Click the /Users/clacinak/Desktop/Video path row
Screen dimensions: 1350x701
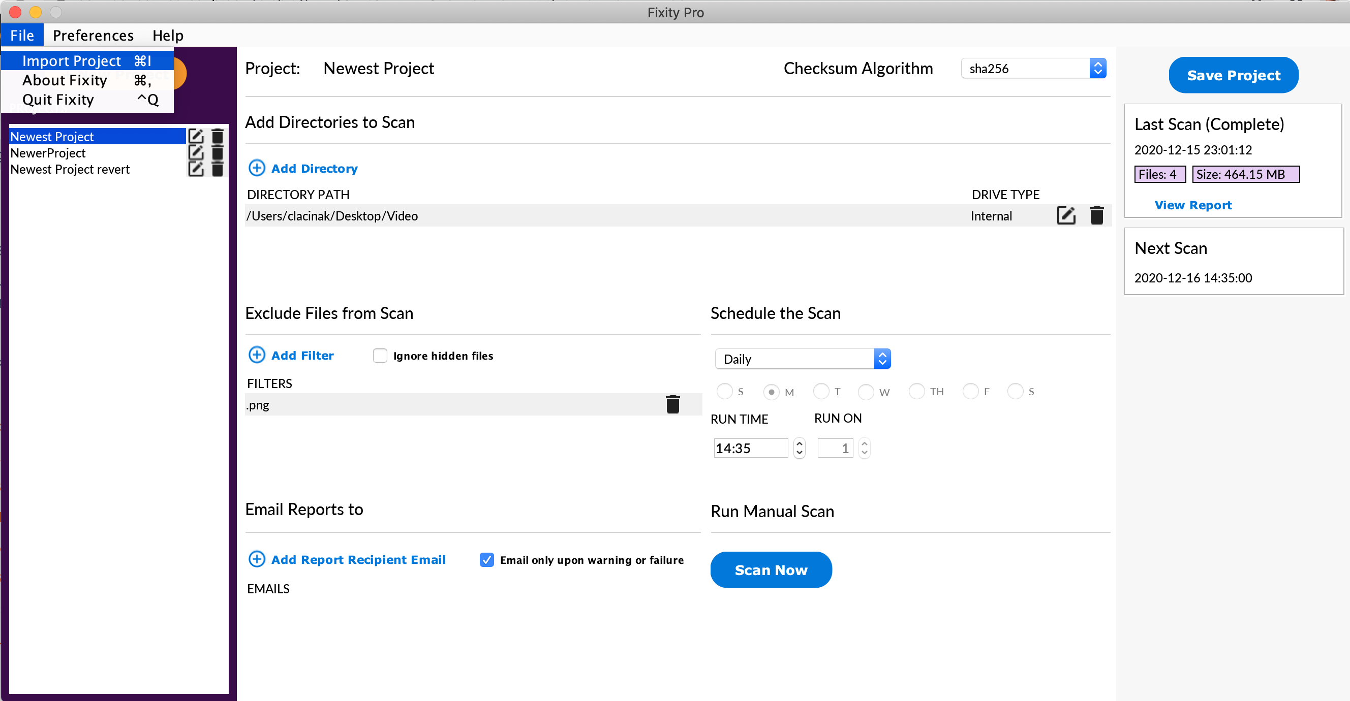(677, 215)
